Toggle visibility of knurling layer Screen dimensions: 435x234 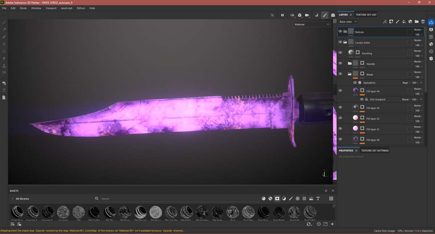[x=340, y=53]
